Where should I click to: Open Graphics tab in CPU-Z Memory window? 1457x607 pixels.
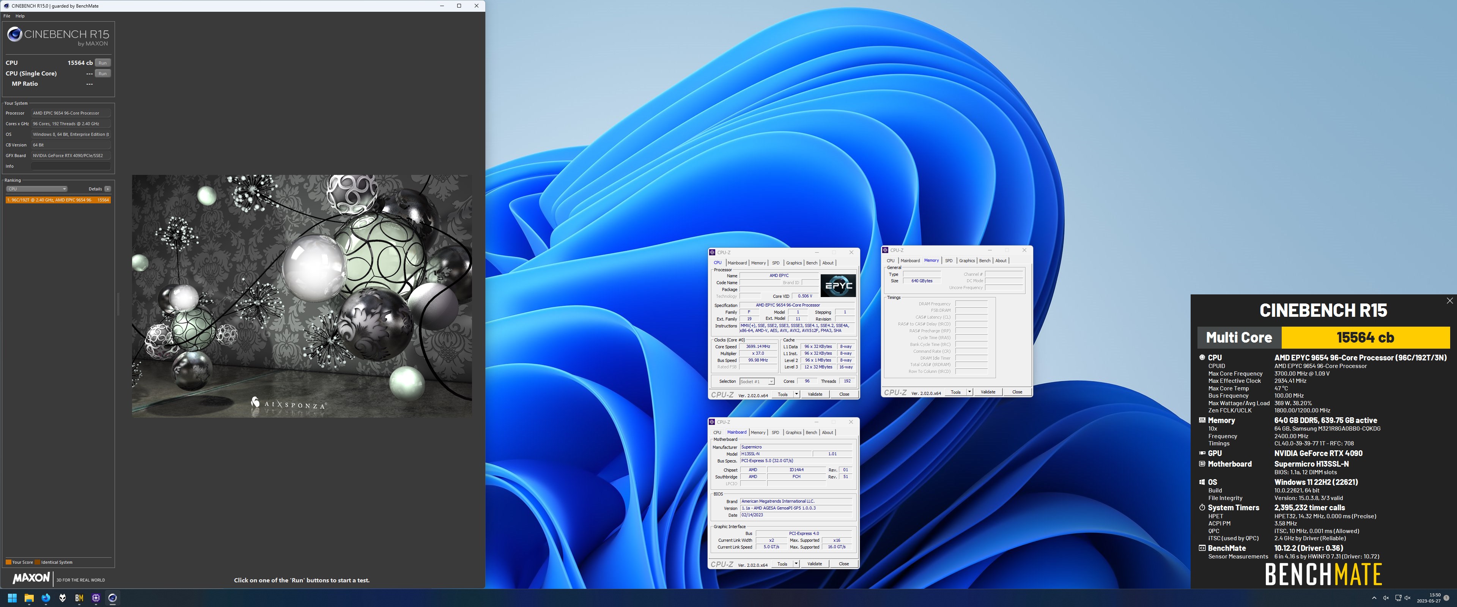pyautogui.click(x=967, y=261)
